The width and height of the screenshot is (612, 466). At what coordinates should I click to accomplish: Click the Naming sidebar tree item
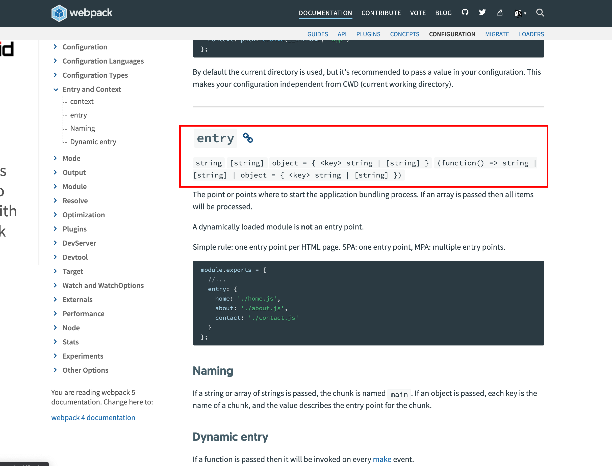[84, 128]
